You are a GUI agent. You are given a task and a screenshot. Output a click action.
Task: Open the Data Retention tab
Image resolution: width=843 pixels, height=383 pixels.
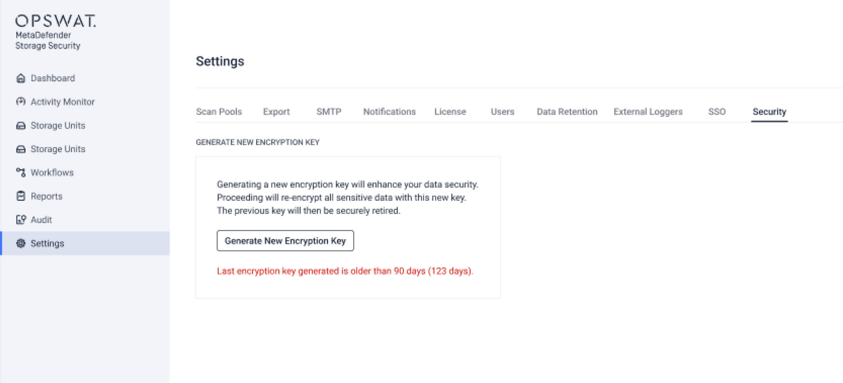(567, 112)
